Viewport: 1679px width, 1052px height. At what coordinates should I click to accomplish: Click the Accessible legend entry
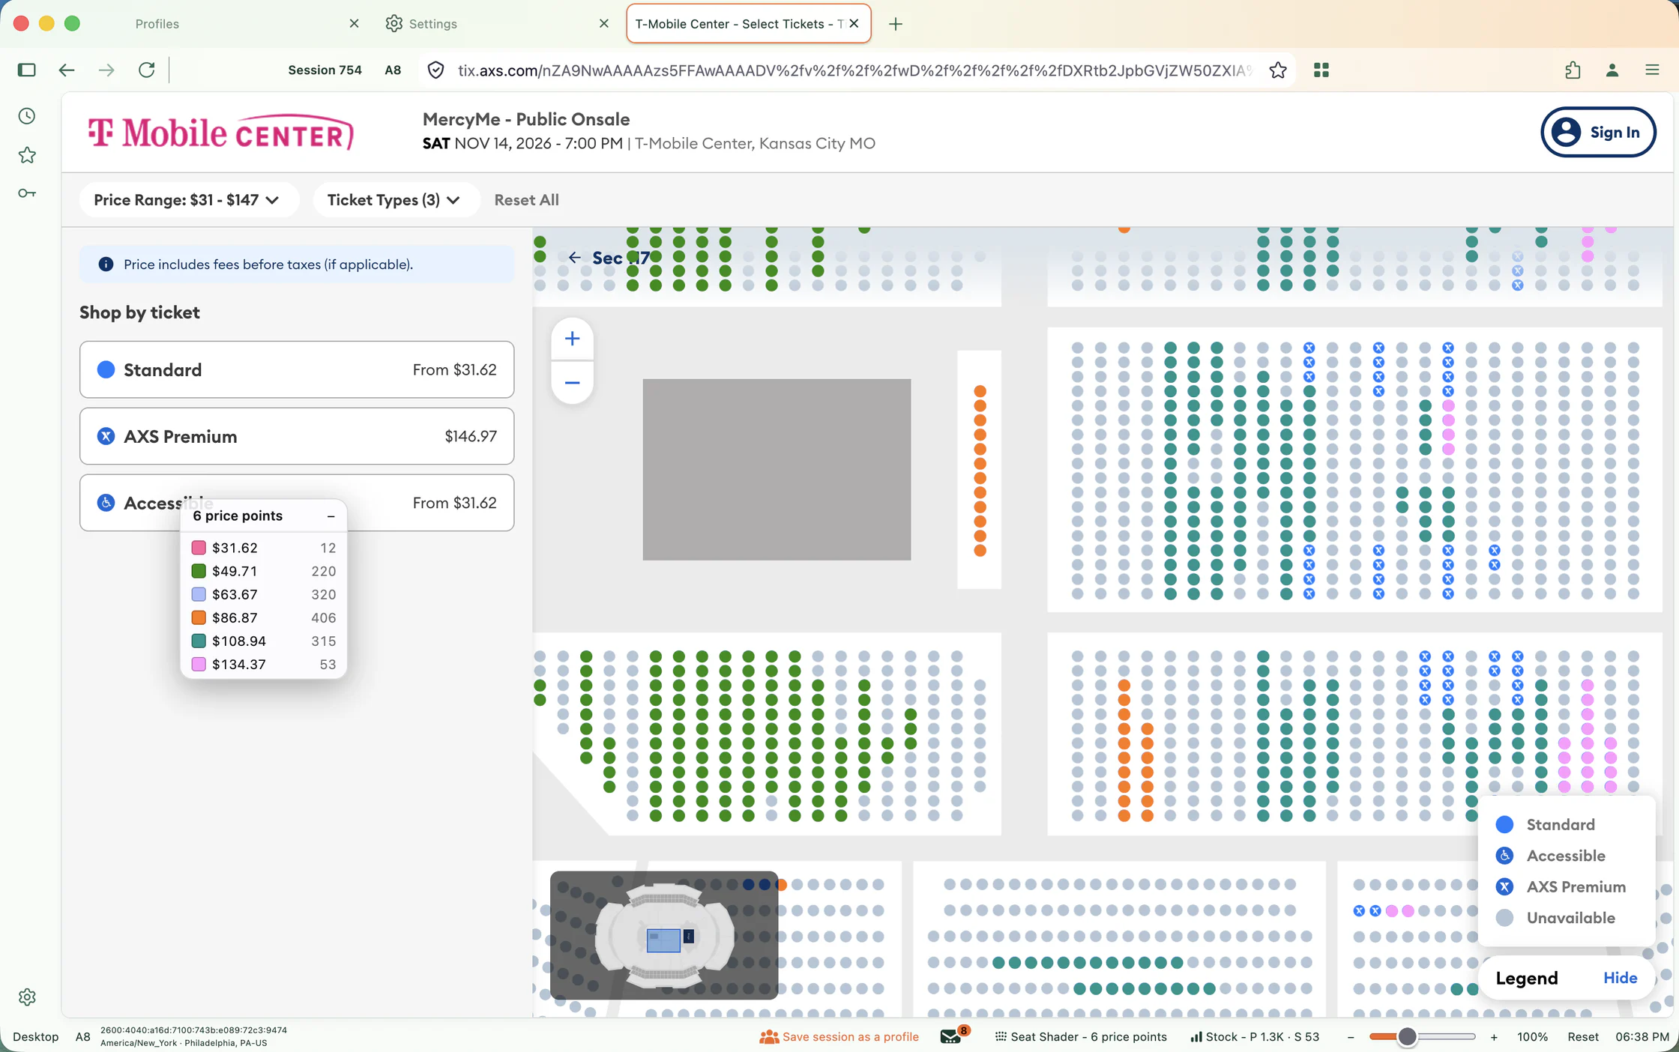coord(1550,856)
